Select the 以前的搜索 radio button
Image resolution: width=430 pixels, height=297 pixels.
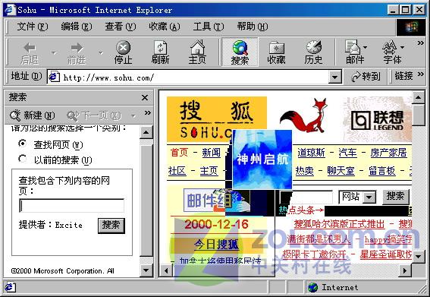[x=23, y=159]
